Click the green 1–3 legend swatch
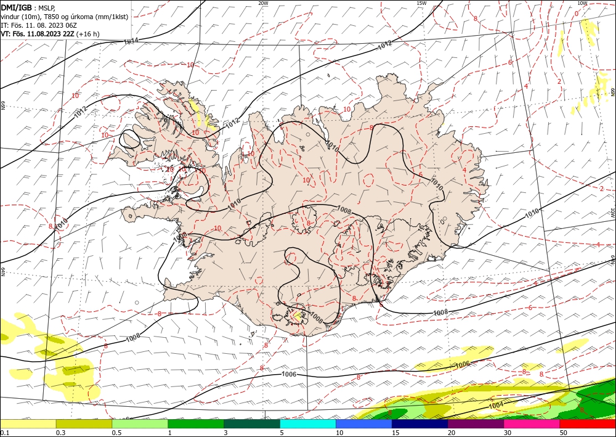Viewport: 616px width, 437px height. tap(196, 423)
